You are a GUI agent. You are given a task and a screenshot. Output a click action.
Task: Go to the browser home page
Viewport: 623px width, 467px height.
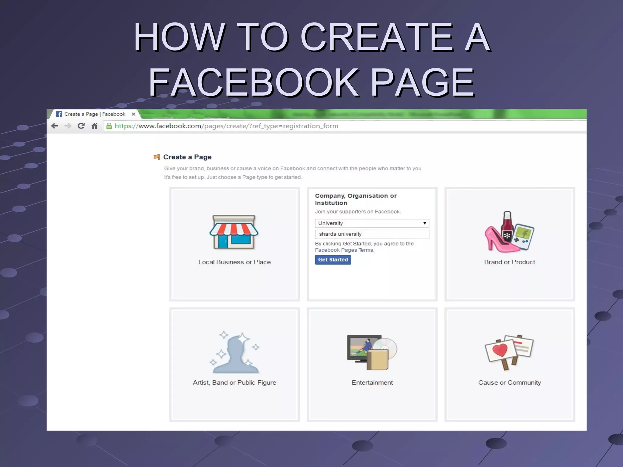(x=94, y=126)
